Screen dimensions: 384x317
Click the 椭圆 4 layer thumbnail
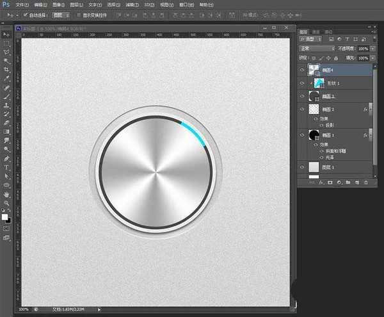click(x=314, y=69)
